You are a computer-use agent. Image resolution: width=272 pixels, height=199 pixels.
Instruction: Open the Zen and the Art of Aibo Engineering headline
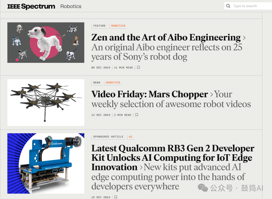point(166,38)
